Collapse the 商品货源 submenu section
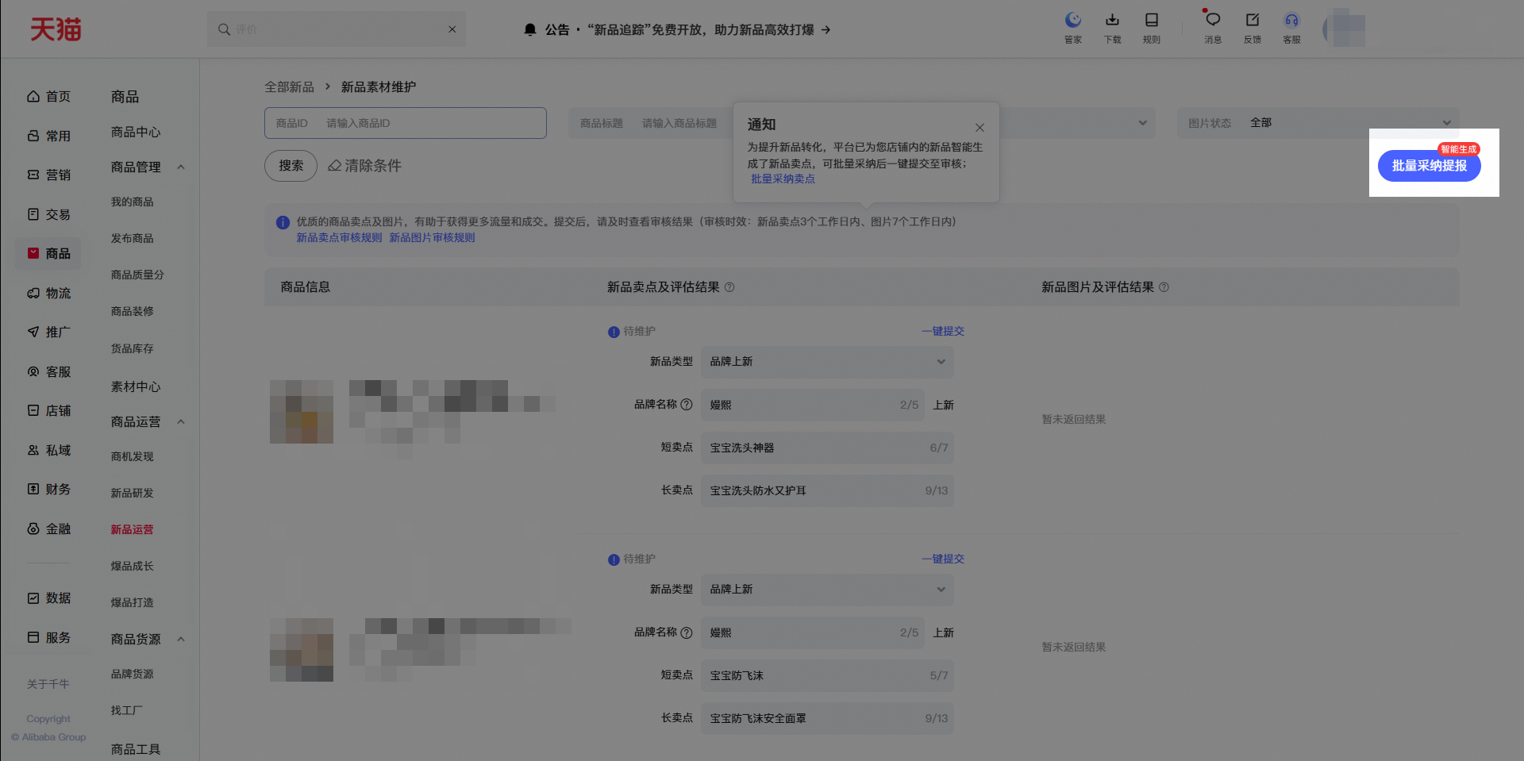This screenshot has height=761, width=1524. [x=181, y=640]
